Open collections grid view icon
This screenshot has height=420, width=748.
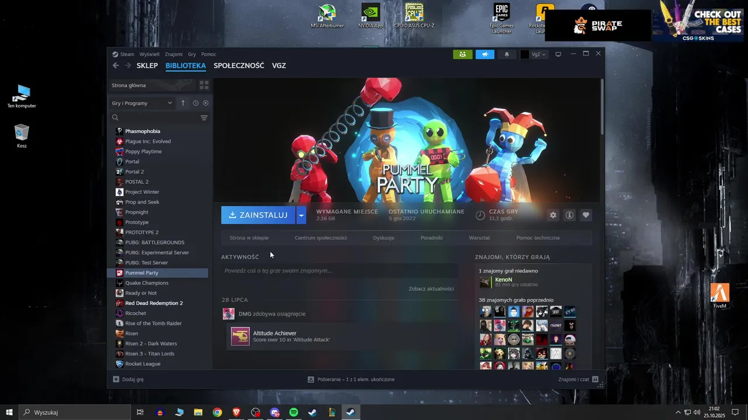[204, 85]
